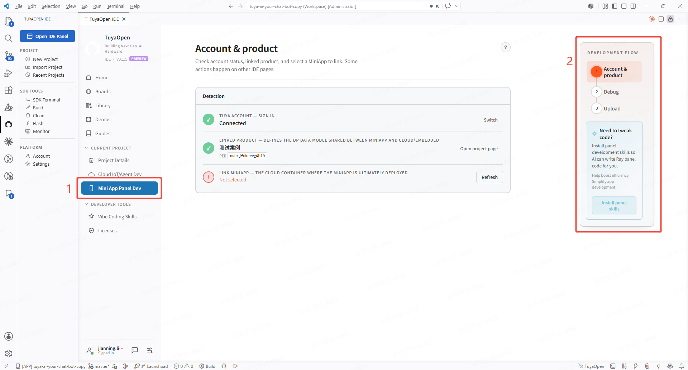688x370 pixels.
Task: Click the plug icon in status bar
Action: coord(659,366)
